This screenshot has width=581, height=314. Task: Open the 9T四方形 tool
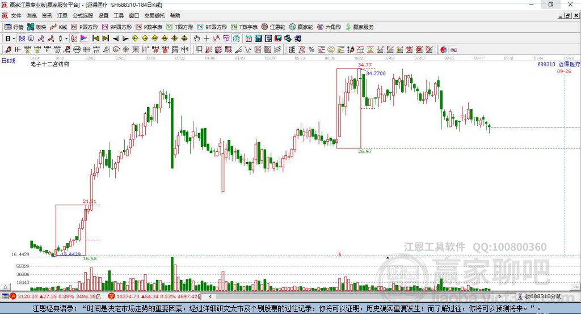tap(212, 27)
